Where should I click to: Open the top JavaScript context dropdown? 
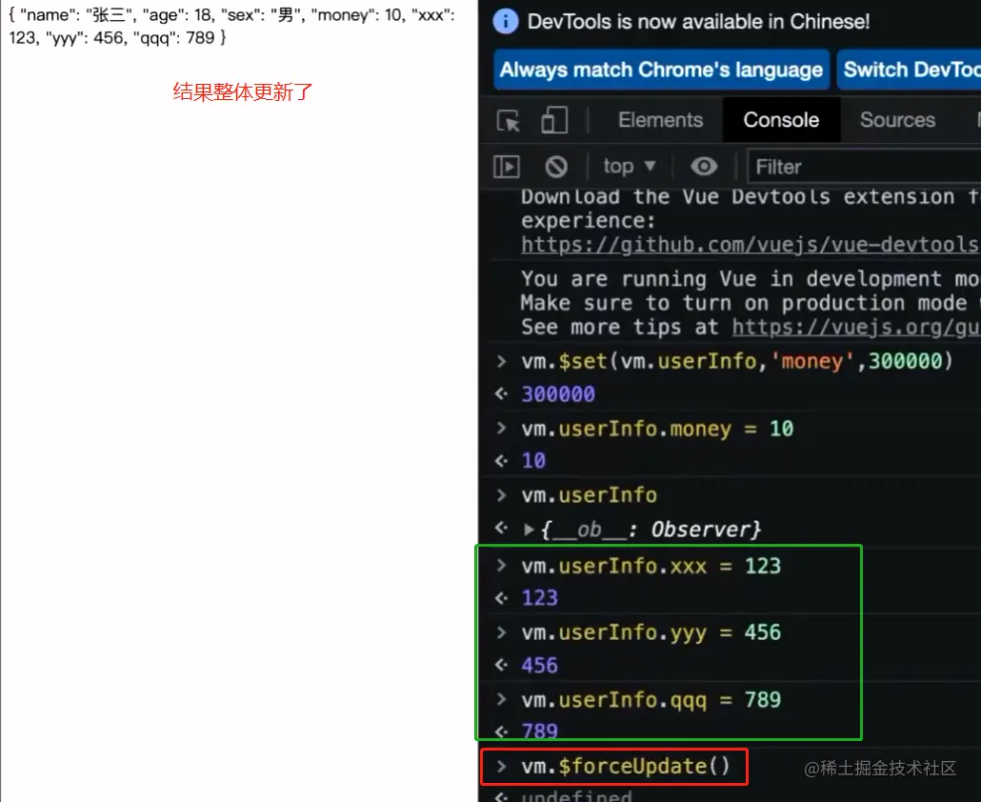(x=630, y=167)
